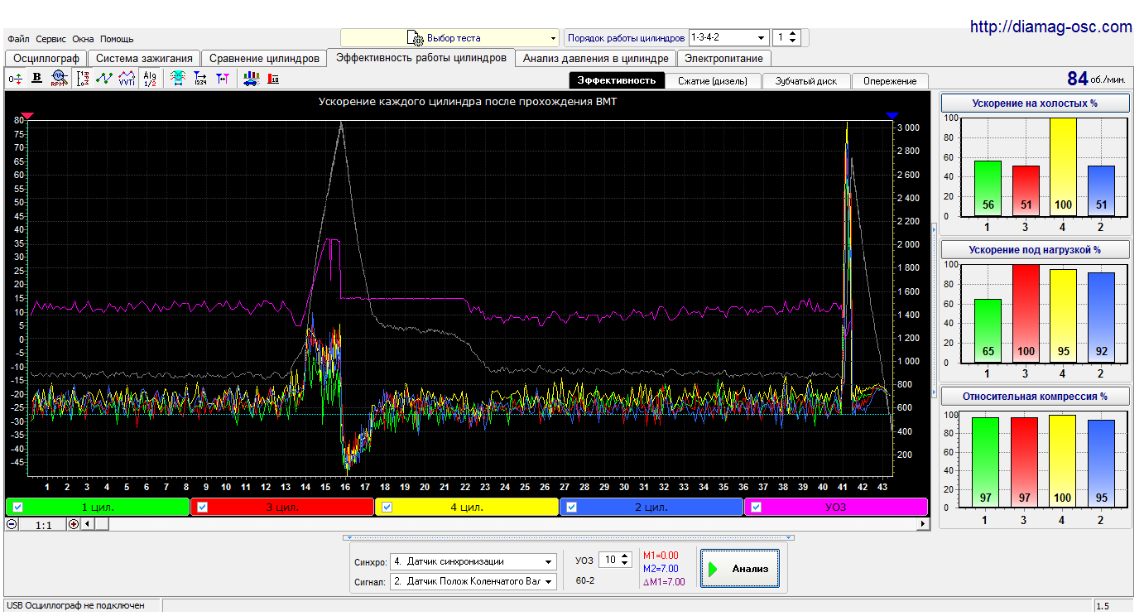Toggle the 1 цил. checkbox

coord(18,508)
